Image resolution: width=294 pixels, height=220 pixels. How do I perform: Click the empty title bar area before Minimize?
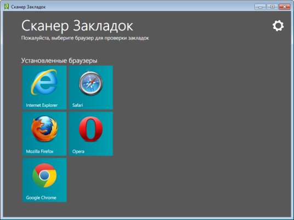pos(150,7)
